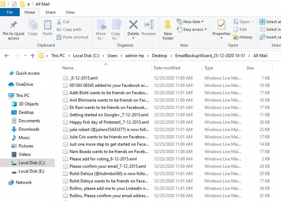Open the New item dropdown
The image size is (281, 201).
tap(190, 22)
